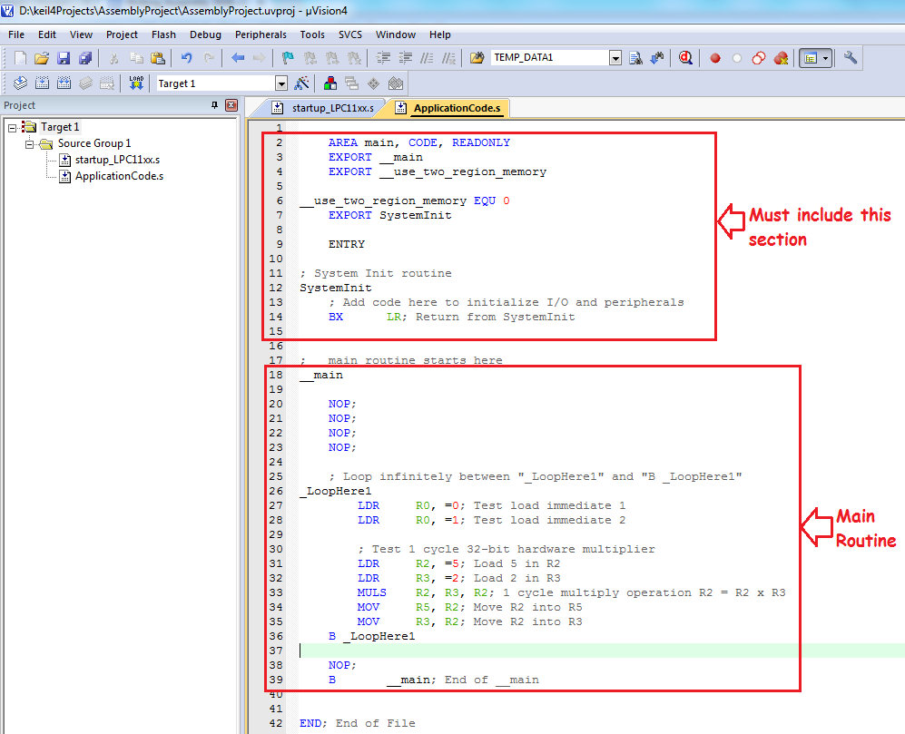905x734 pixels.
Task: Pin the Project panel with the pushpin icon
Action: (215, 105)
